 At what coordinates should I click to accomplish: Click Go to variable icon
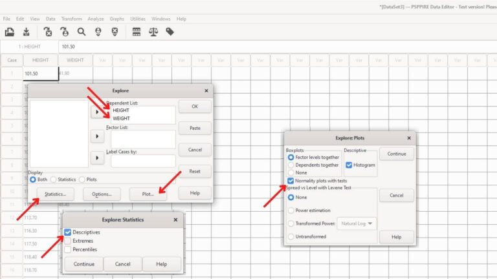[x=47, y=32]
